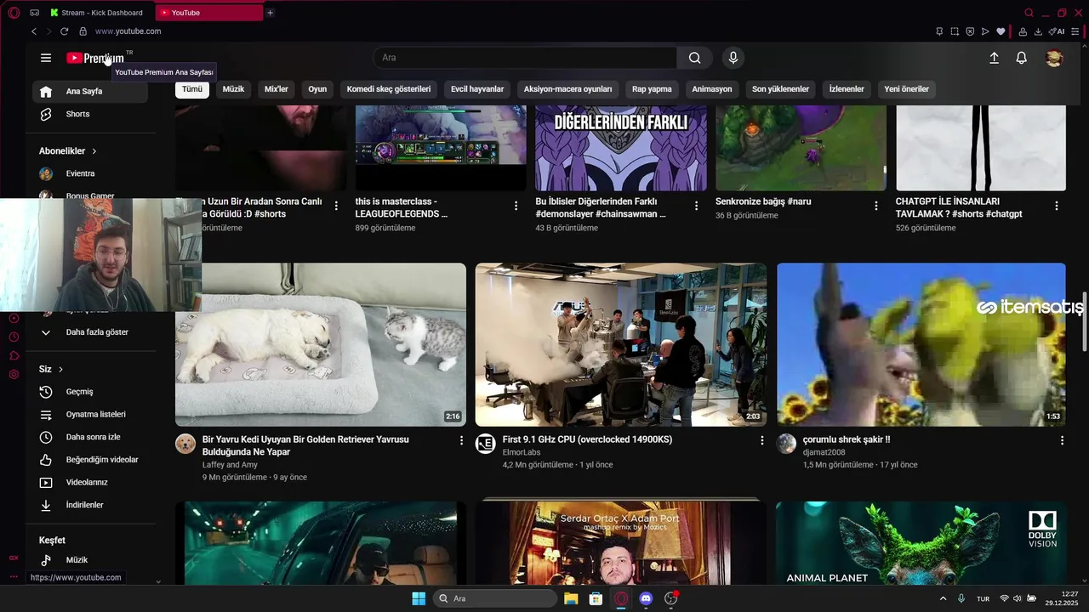Open Ana Sayfa in sidebar
Screen dimensions: 1089x612
click(90, 91)
